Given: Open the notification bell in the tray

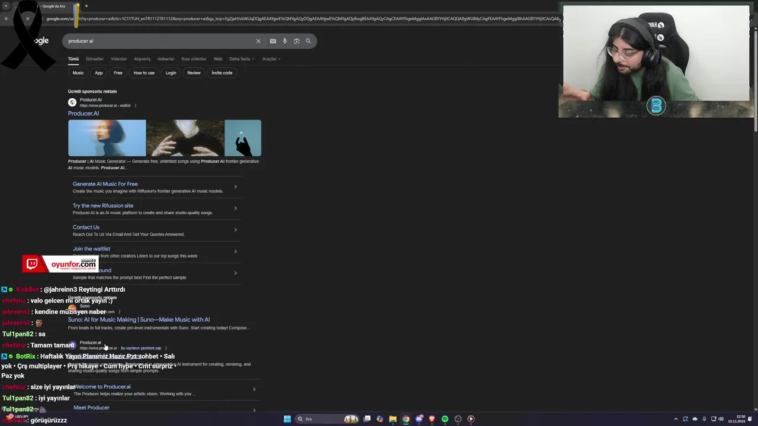Looking at the screenshot, I should coord(750,419).
